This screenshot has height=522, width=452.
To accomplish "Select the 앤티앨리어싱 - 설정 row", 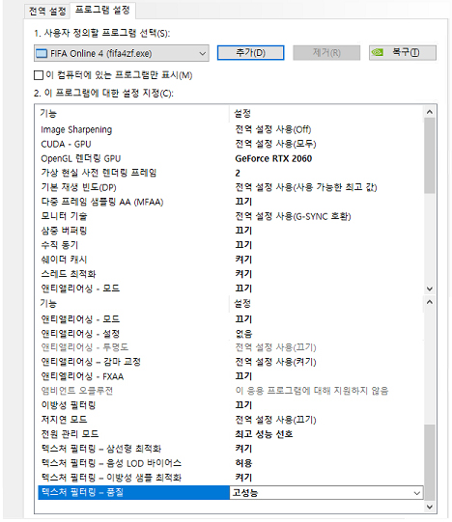I will 231,333.
